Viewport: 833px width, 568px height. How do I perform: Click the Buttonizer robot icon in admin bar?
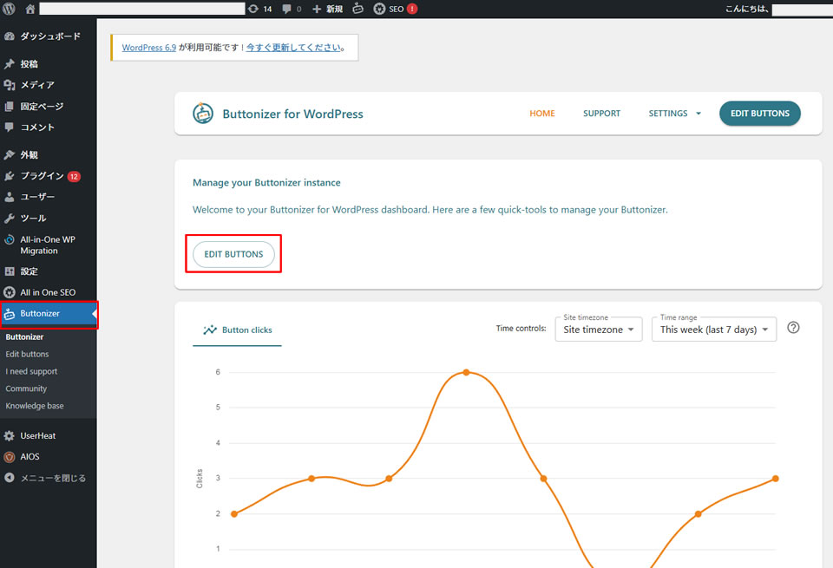[x=357, y=9]
